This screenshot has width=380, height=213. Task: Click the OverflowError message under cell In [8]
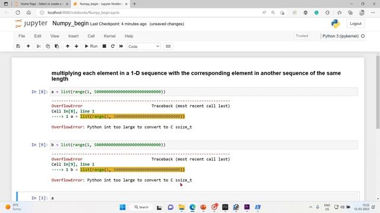coord(121,127)
